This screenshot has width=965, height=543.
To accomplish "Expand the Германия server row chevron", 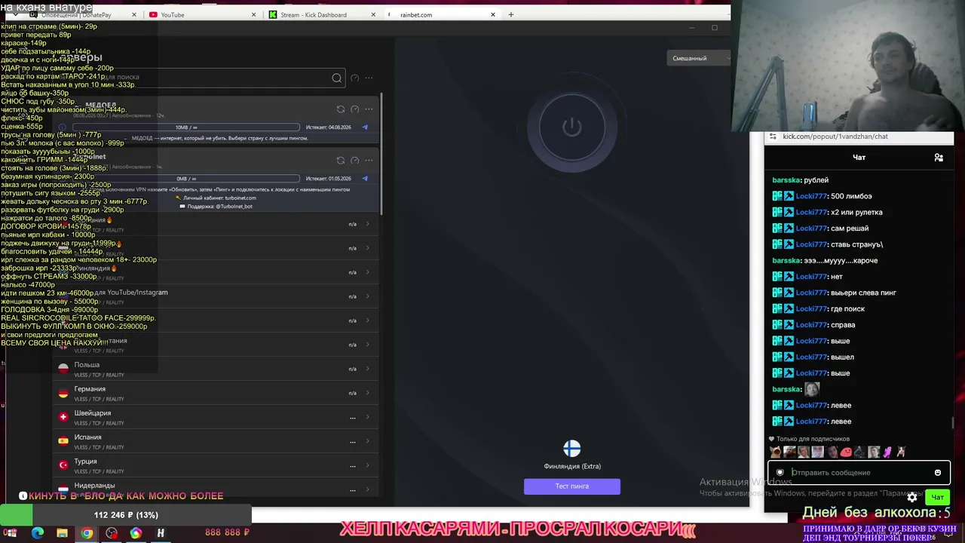I will [368, 393].
